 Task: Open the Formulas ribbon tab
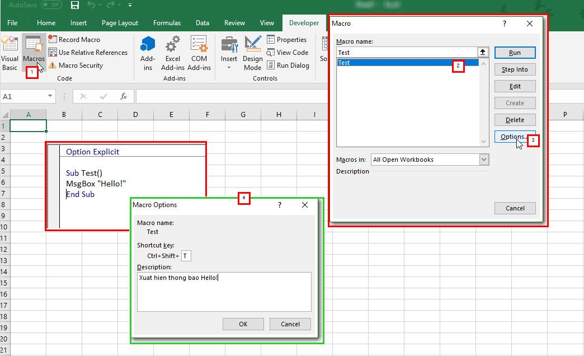(167, 23)
